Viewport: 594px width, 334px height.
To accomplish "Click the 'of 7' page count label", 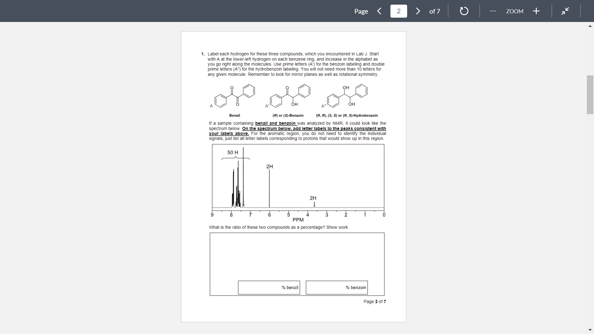I will coord(434,11).
